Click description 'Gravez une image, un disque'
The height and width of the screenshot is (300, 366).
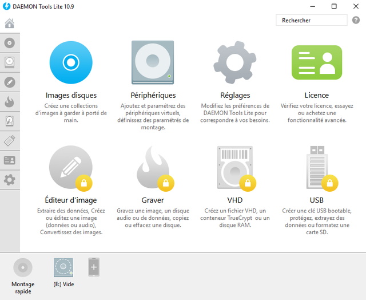point(153,218)
